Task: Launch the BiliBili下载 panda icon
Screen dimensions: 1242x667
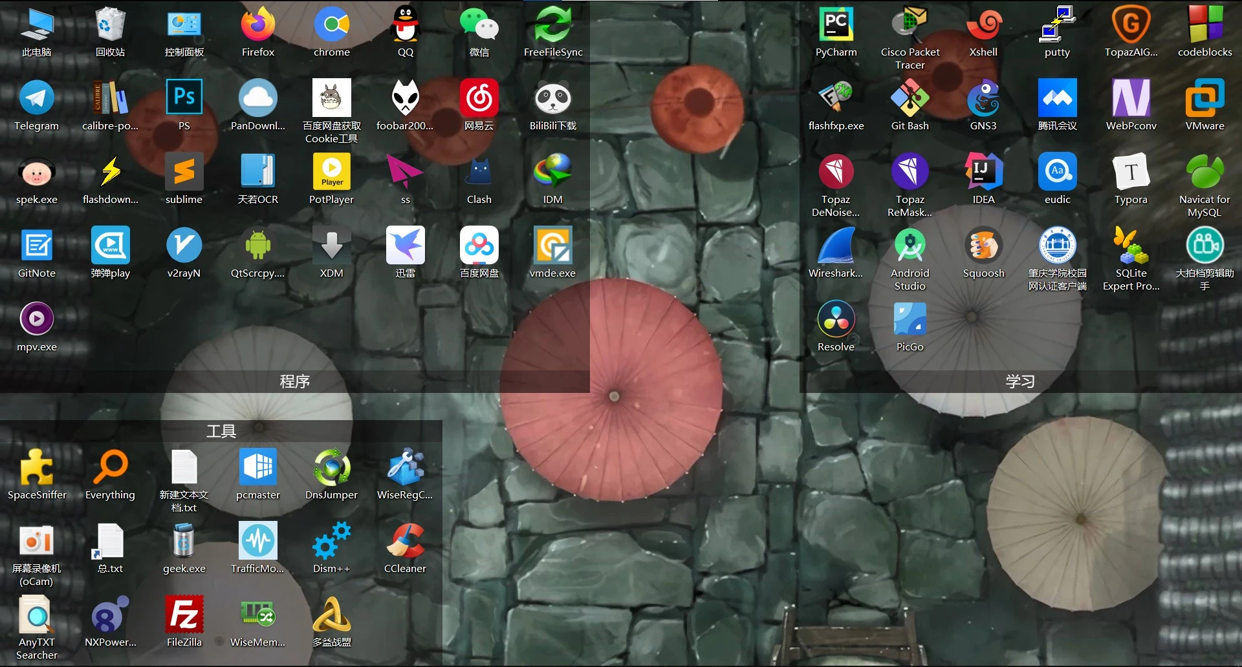Action: pos(553,98)
